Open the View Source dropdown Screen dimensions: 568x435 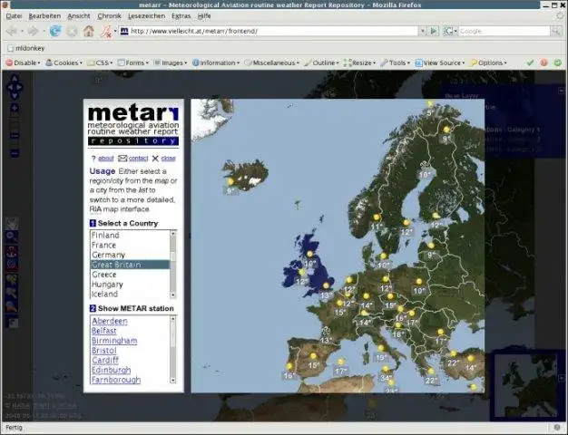point(440,63)
